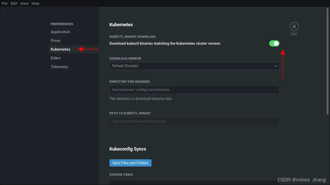The height and width of the screenshot is (185, 330).
Task: Open the Help menu
Action: click(x=36, y=3)
